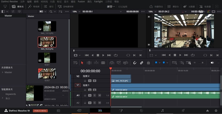Screen dimensions: 222x114
Task: Open the Fusion menu
Action: (x=81, y=2)
